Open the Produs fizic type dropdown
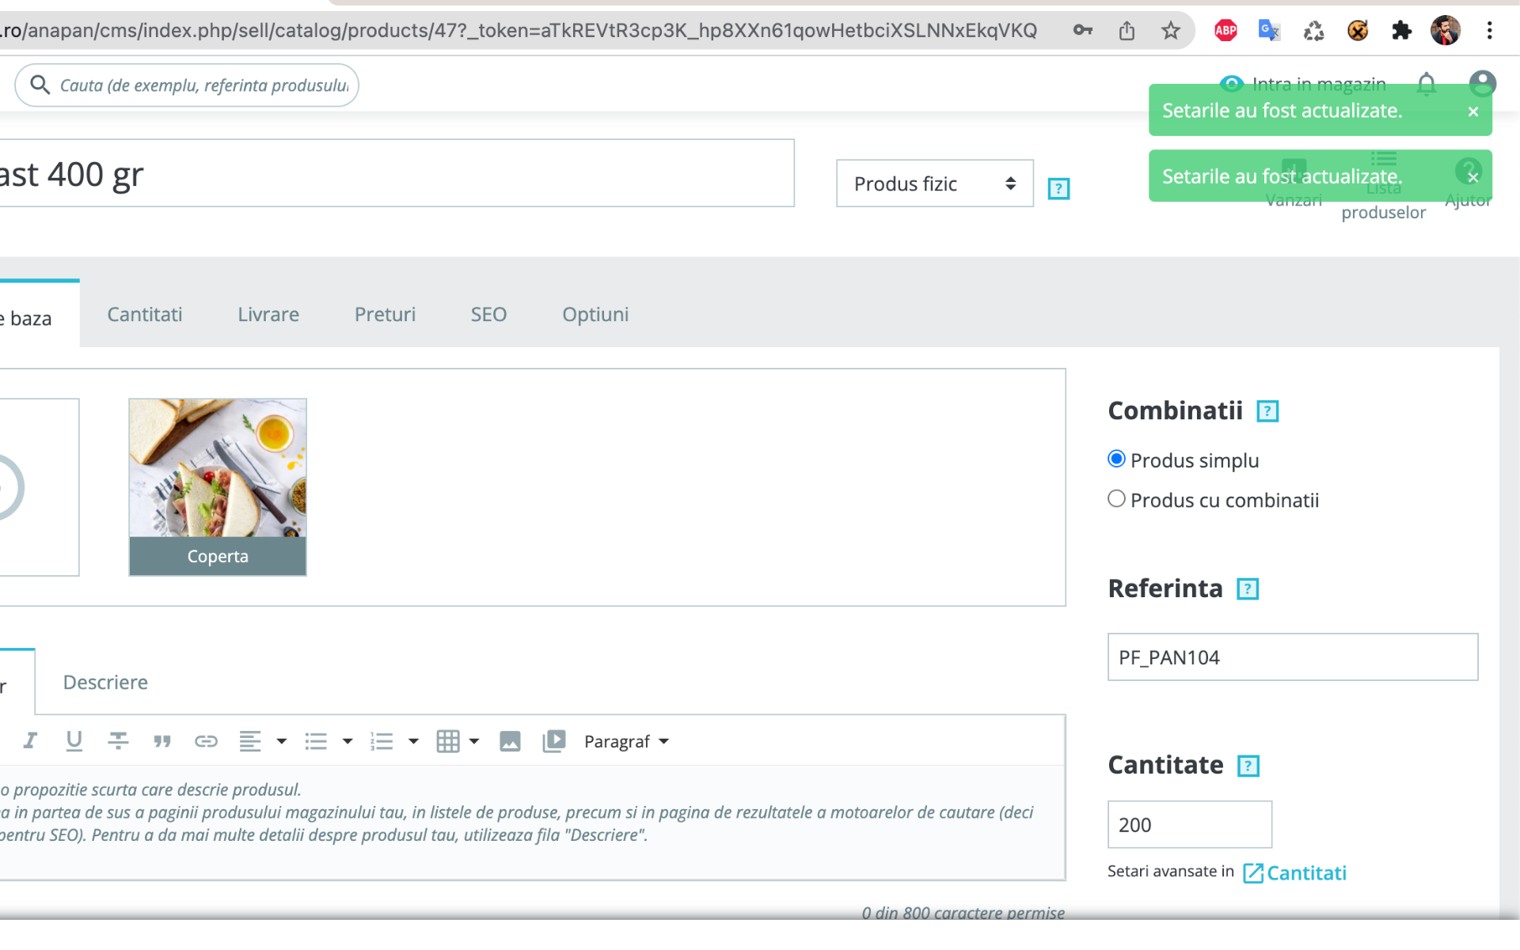The width and height of the screenshot is (1520, 950). pos(934,184)
